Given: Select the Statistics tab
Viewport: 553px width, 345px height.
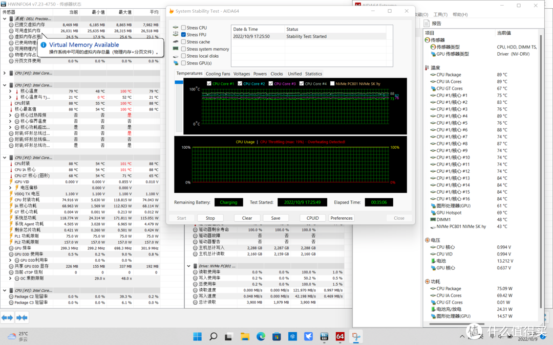Looking at the screenshot, I should coord(313,74).
